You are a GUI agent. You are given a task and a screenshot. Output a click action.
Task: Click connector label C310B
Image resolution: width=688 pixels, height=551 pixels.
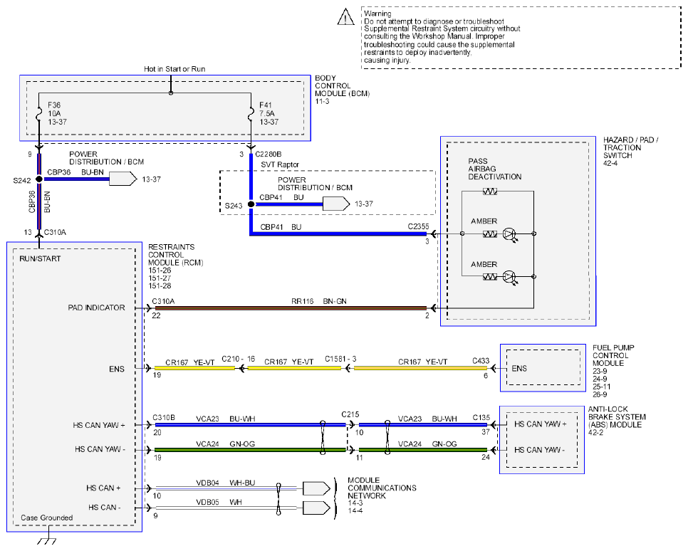(x=164, y=417)
